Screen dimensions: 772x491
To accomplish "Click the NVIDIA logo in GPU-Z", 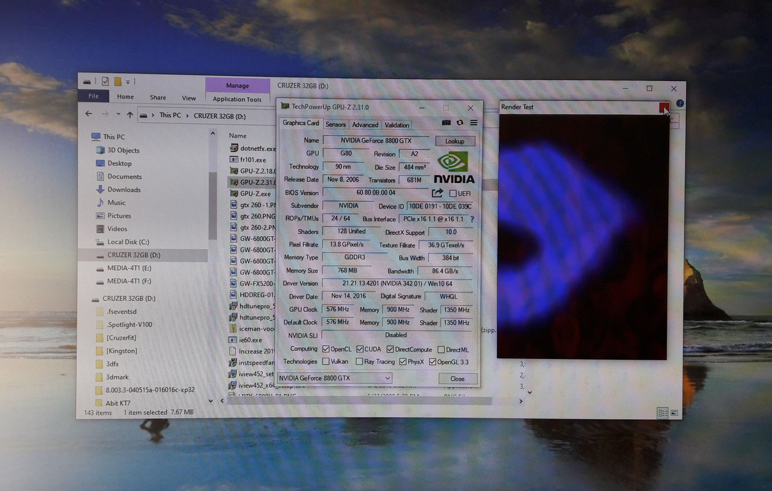I will tap(454, 167).
